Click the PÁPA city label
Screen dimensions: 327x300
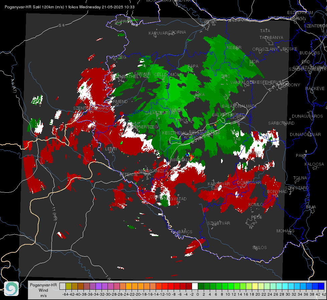[x=193, y=66]
